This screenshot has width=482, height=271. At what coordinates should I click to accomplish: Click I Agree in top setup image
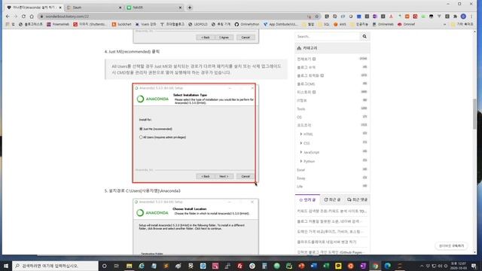coord(224,38)
